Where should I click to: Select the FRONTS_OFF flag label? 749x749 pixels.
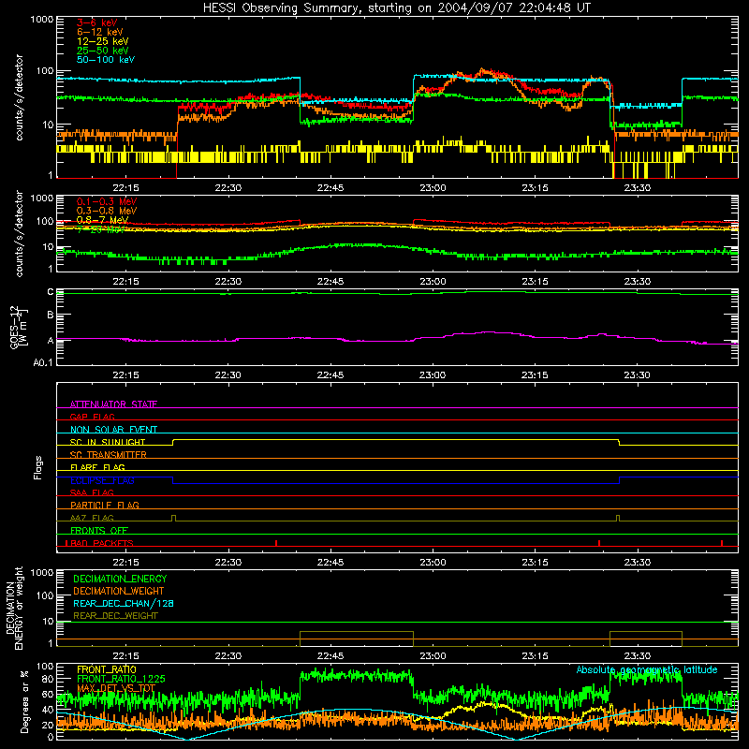pos(99,531)
